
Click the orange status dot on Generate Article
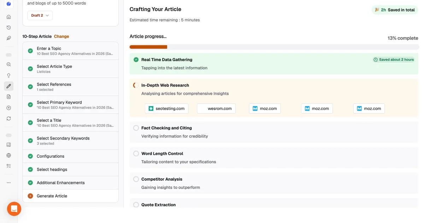pyautogui.click(x=30, y=196)
